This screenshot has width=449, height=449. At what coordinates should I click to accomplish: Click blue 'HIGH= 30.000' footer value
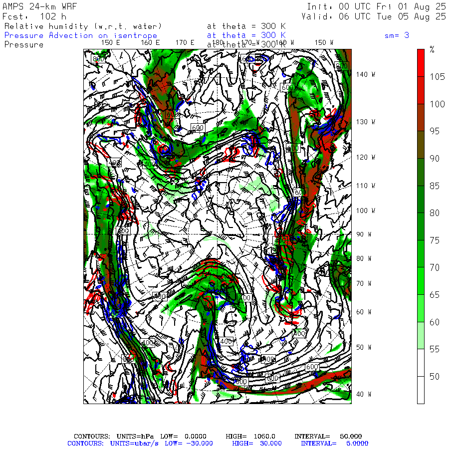(257, 444)
